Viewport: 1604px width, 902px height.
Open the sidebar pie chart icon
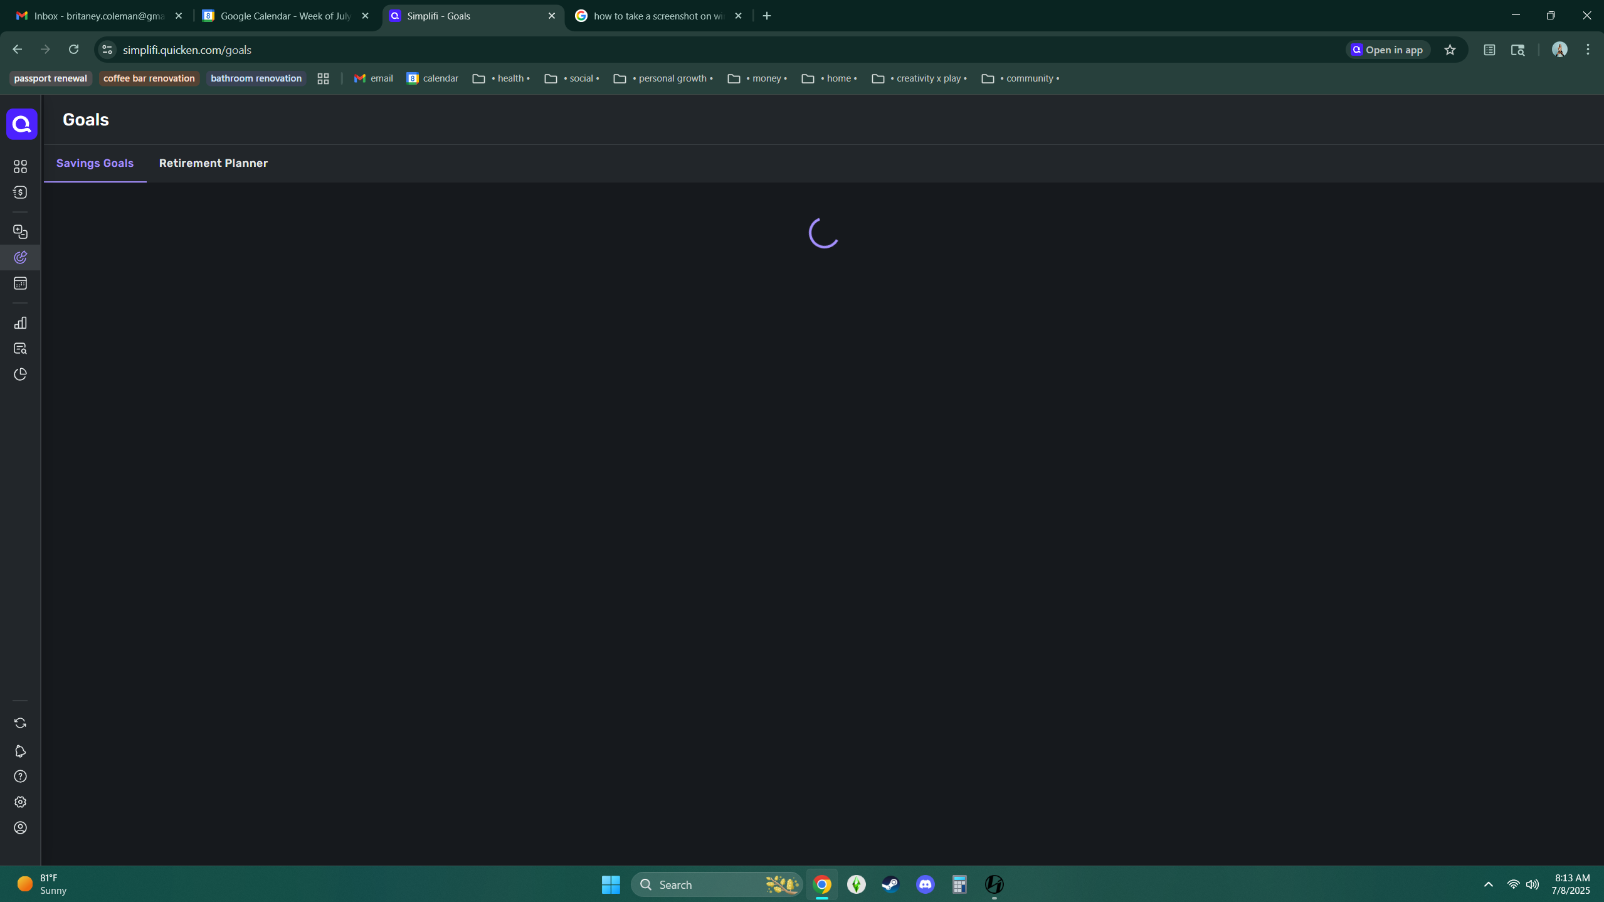click(20, 374)
